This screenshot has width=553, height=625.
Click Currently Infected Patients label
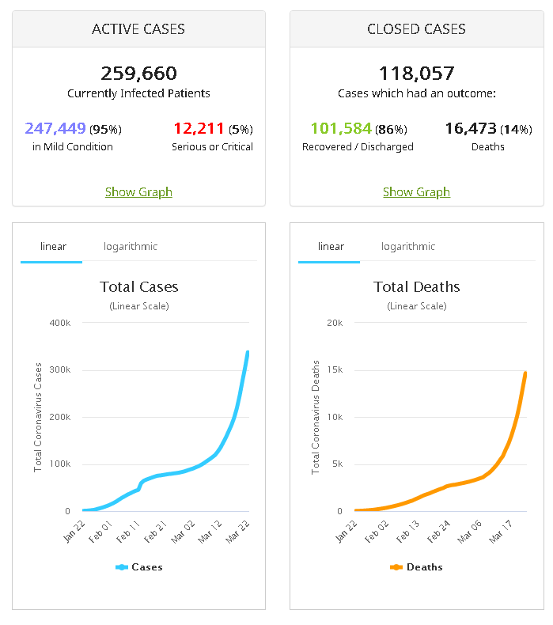click(138, 93)
